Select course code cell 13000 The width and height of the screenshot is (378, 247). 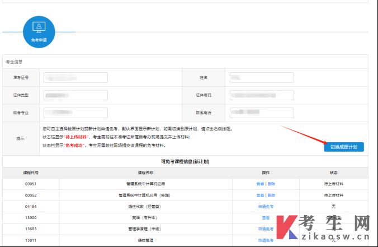pos(31,218)
